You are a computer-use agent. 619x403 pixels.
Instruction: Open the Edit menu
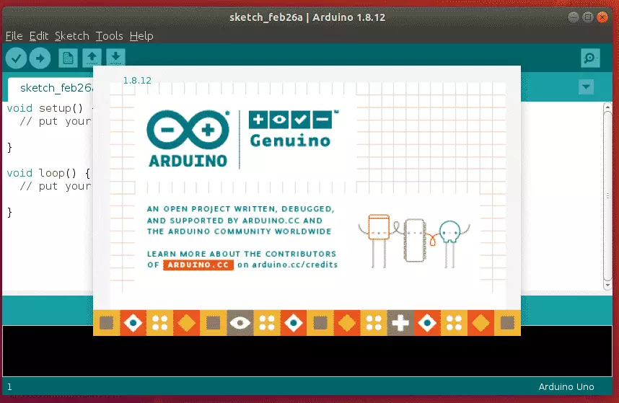[39, 36]
